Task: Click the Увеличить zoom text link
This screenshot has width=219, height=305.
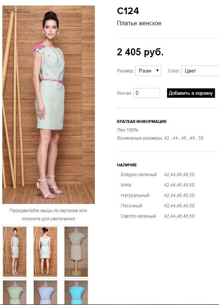Action: (20, 12)
